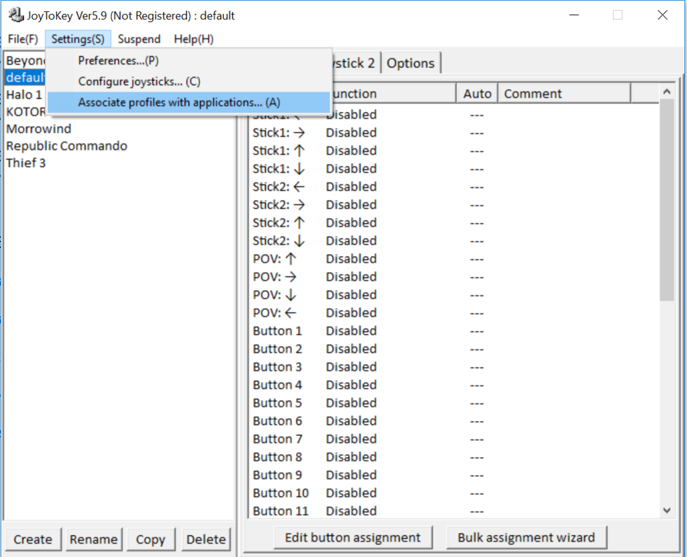Image resolution: width=687 pixels, height=557 pixels.
Task: Choose Configure joysticks... (C) menu entry
Action: tap(139, 82)
